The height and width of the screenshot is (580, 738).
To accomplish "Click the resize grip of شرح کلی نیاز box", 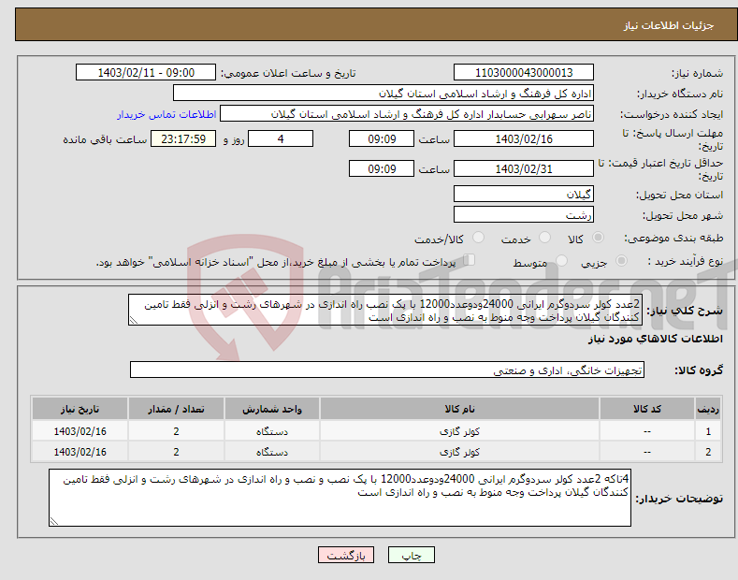I will (x=134, y=320).
